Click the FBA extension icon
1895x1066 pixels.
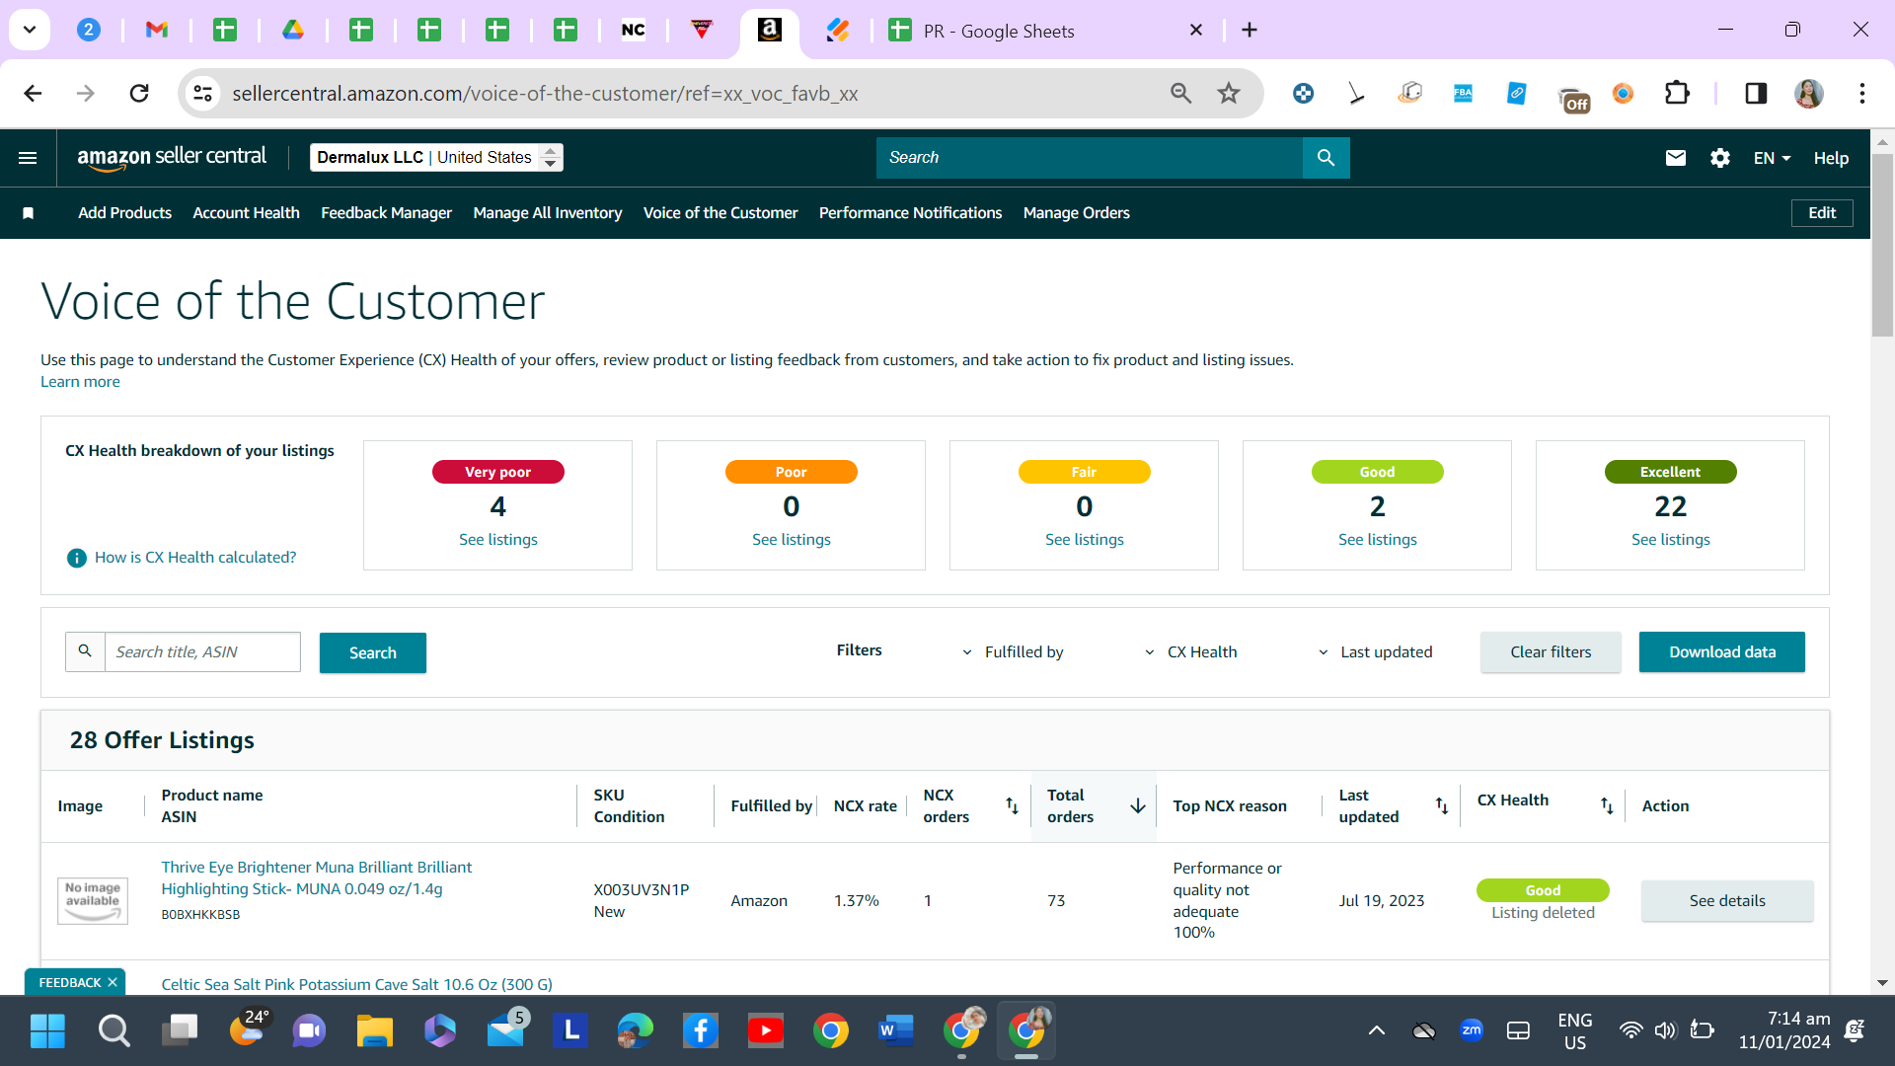tap(1464, 94)
